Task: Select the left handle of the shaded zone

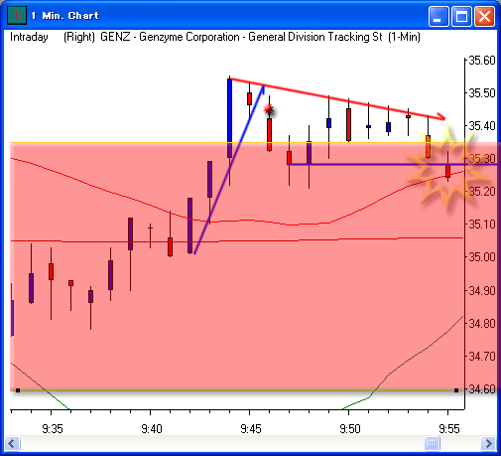Action: (x=18, y=390)
